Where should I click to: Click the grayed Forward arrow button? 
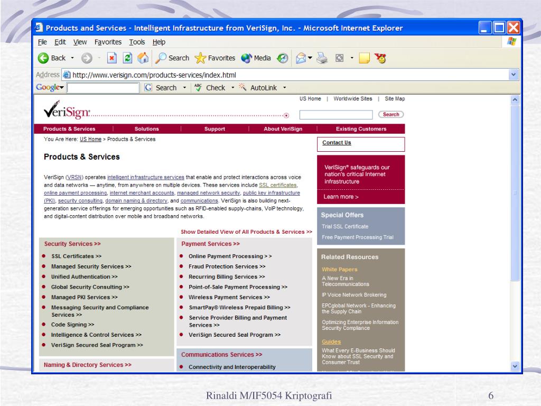[x=87, y=58]
